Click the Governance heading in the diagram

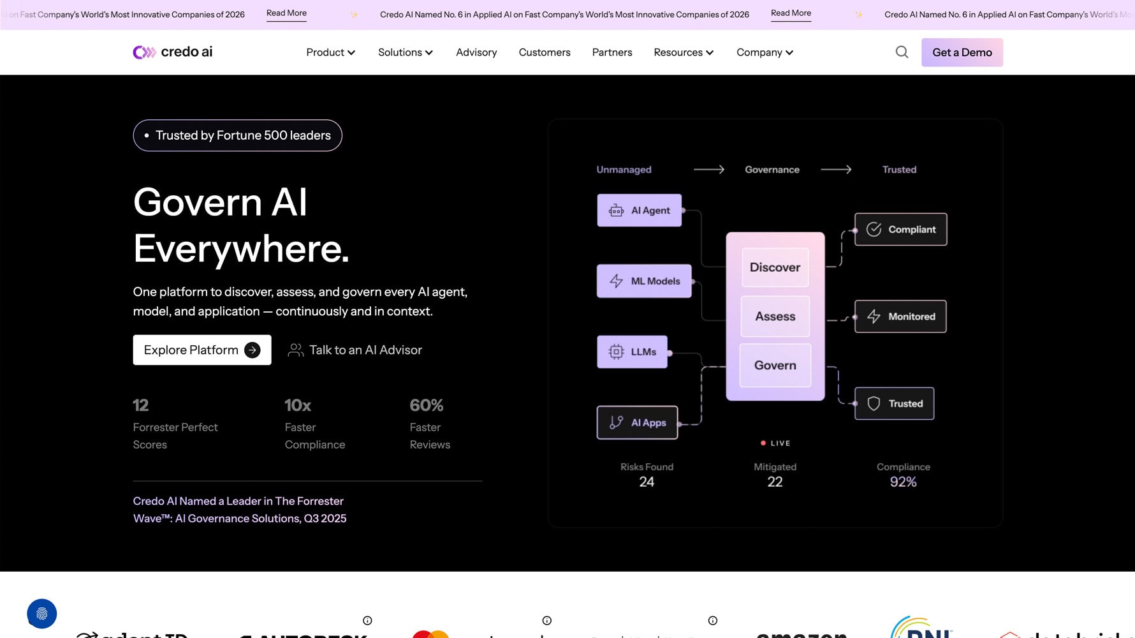(772, 170)
